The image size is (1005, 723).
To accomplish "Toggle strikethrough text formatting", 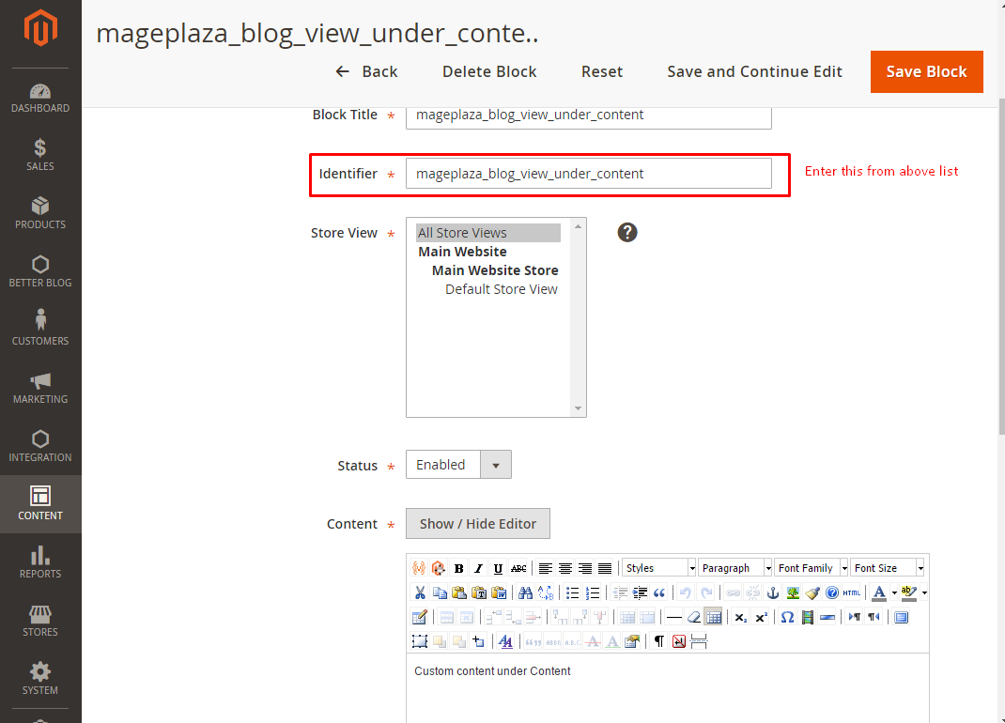I will [518, 568].
